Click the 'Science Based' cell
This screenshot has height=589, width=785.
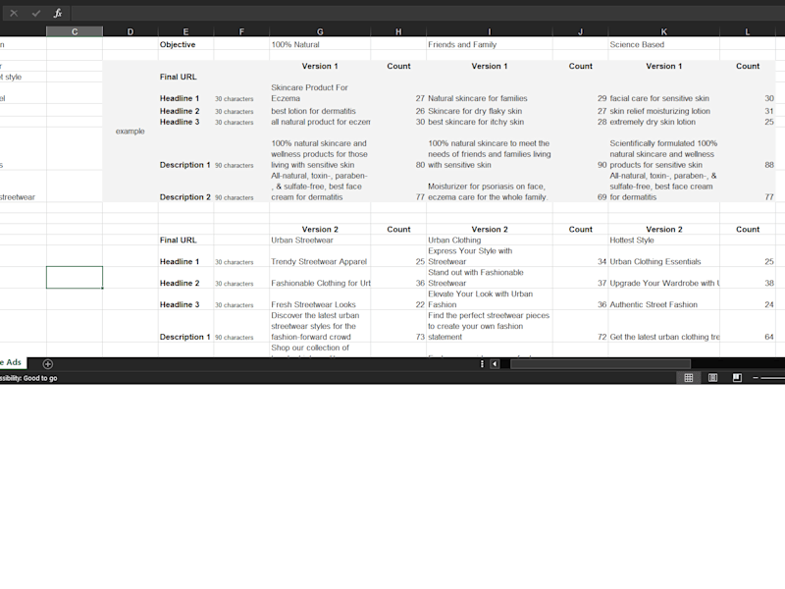[664, 44]
